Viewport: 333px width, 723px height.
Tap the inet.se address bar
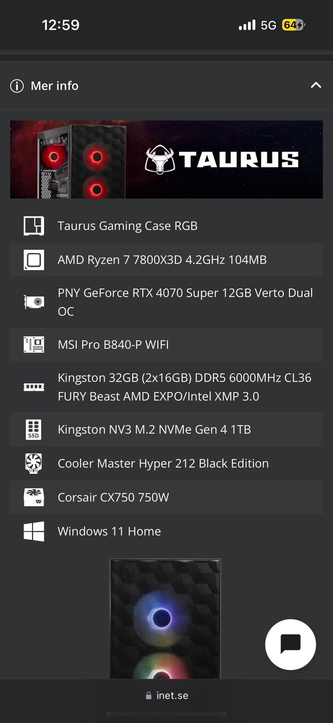pyautogui.click(x=167, y=695)
